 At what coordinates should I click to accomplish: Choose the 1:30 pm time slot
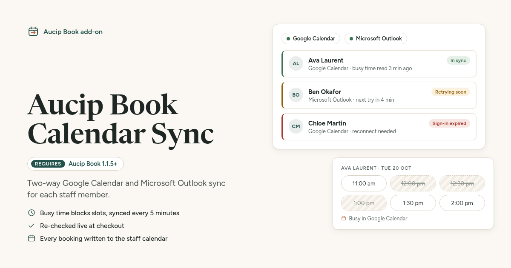(x=413, y=203)
